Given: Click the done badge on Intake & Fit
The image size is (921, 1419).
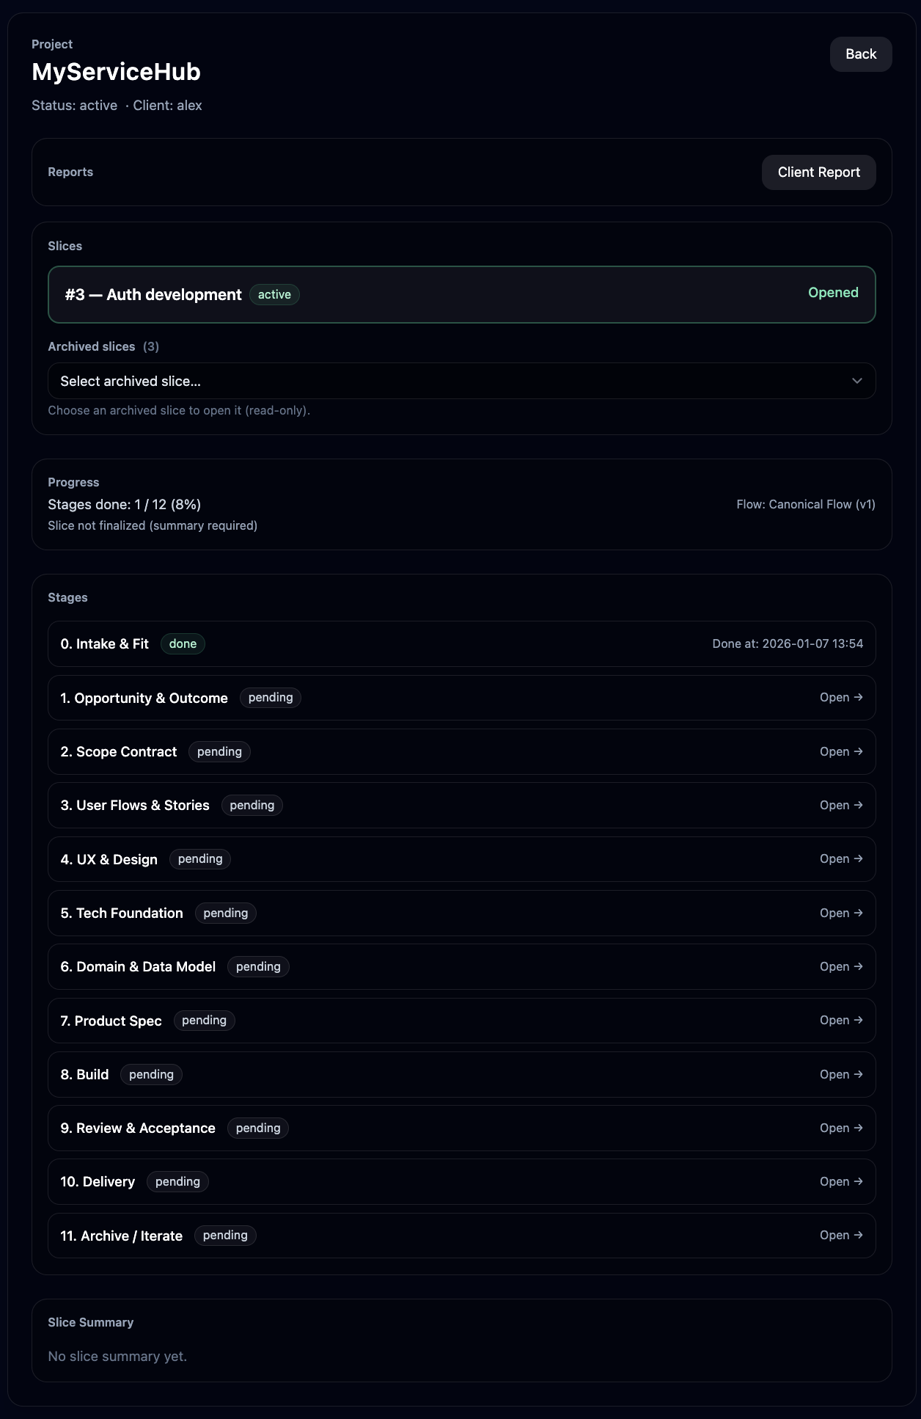Looking at the screenshot, I should 183,644.
